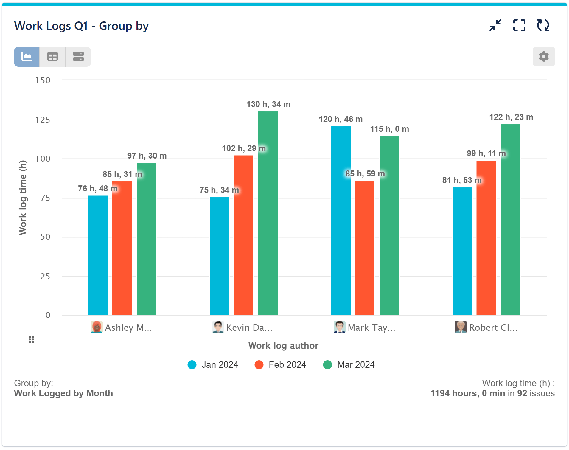Toggle Mar 2024 legend visibility
The image size is (569, 450).
[349, 364]
